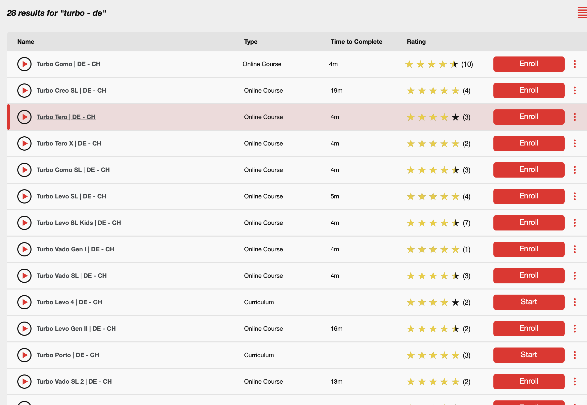
Task: Open the Turbo Como | DE - CH title
Action: pyautogui.click(x=68, y=64)
